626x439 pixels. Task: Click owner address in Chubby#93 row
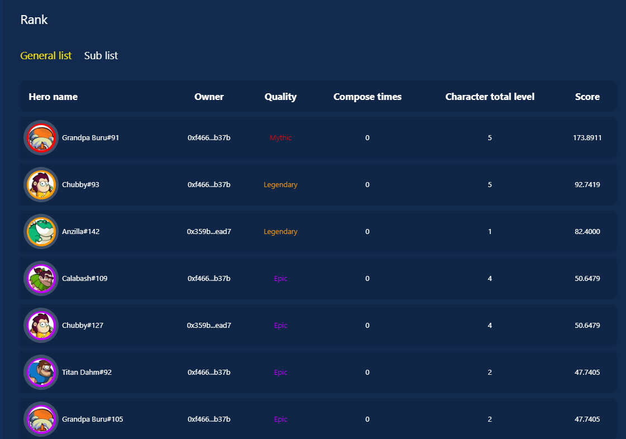click(x=209, y=184)
